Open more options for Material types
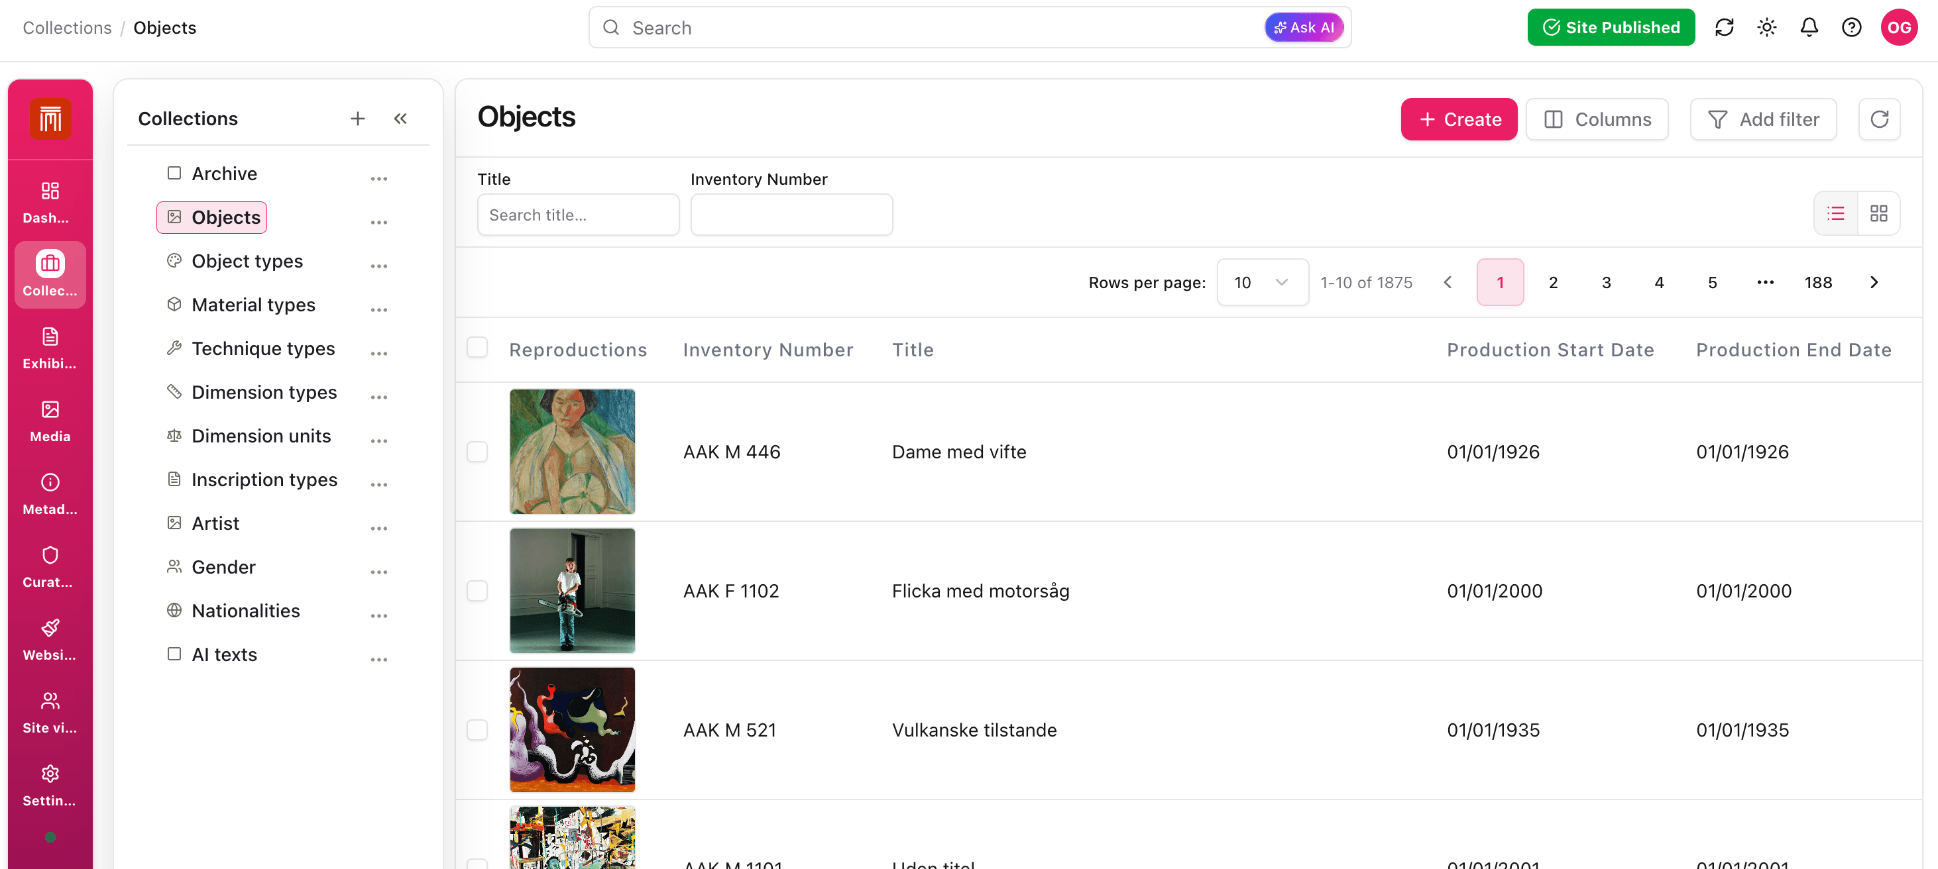Screen dimensions: 1938x869 [378, 310]
